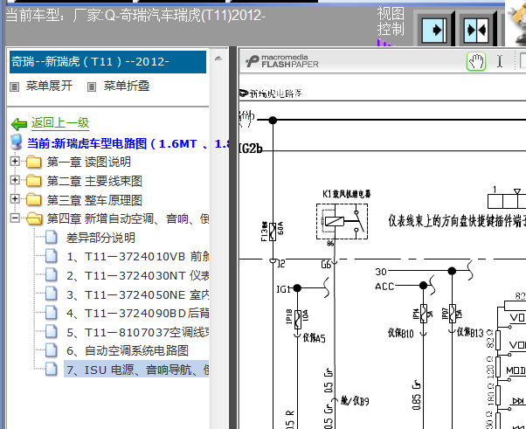Image resolution: width=526 pixels, height=429 pixels.
Task: Open 第三章 整车原理图 chapter
Action: pyautogui.click(x=94, y=200)
